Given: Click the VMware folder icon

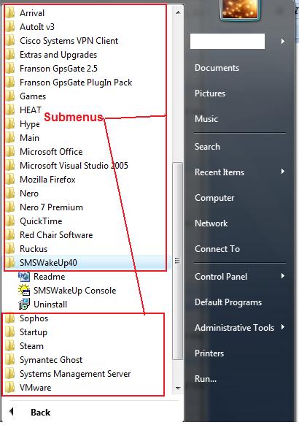Looking at the screenshot, I should click(10, 387).
